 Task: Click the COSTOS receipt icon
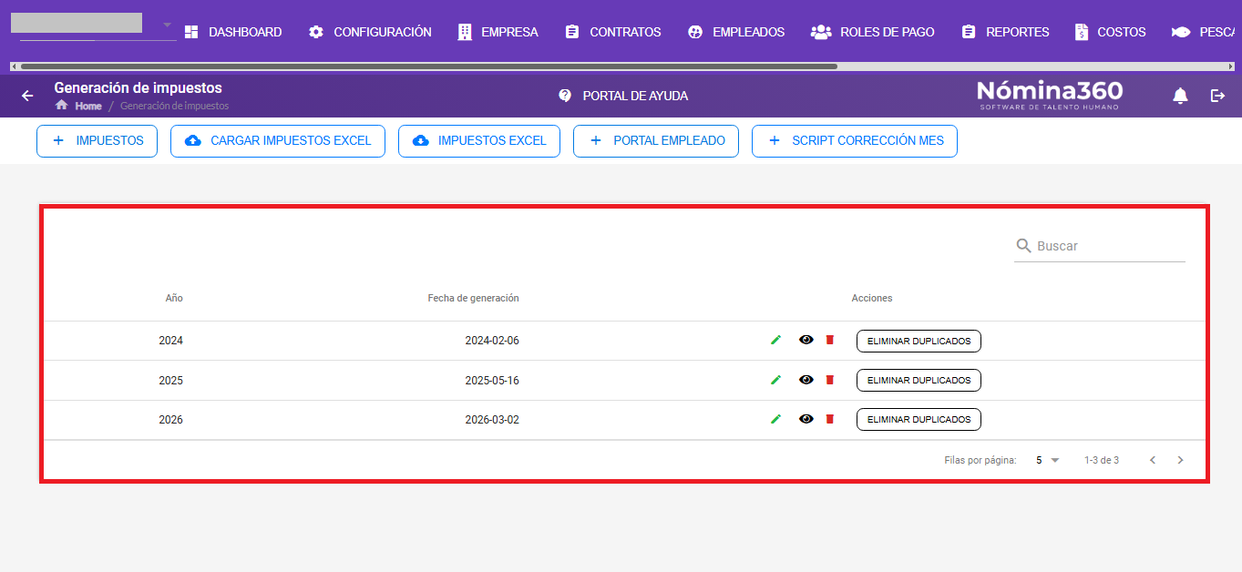(1082, 32)
